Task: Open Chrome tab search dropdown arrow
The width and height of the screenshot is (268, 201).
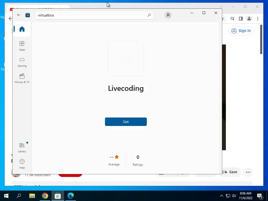Action: [221, 7]
